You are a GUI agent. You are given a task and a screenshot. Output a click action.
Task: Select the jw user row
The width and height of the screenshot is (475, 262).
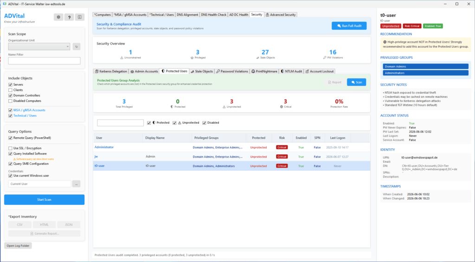(x=231, y=157)
